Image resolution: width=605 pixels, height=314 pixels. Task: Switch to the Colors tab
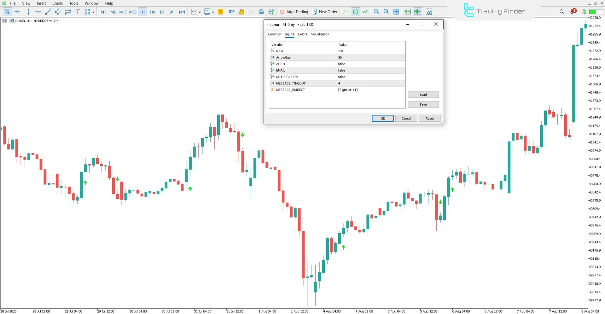[302, 34]
